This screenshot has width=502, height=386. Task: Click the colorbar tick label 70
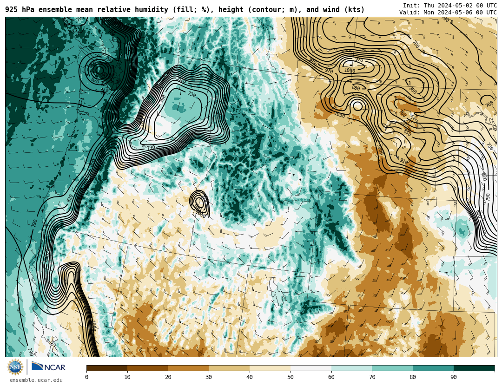pyautogui.click(x=372, y=377)
